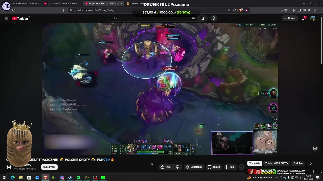Dislike the video with thumbs down
The image size is (323, 181).
(x=178, y=167)
